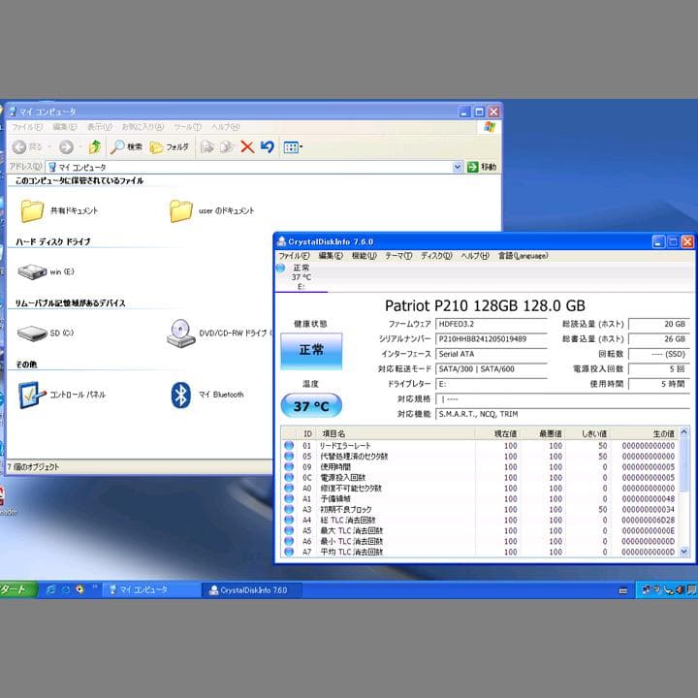Click the Back arrow in My Computer toolbar

point(19,147)
